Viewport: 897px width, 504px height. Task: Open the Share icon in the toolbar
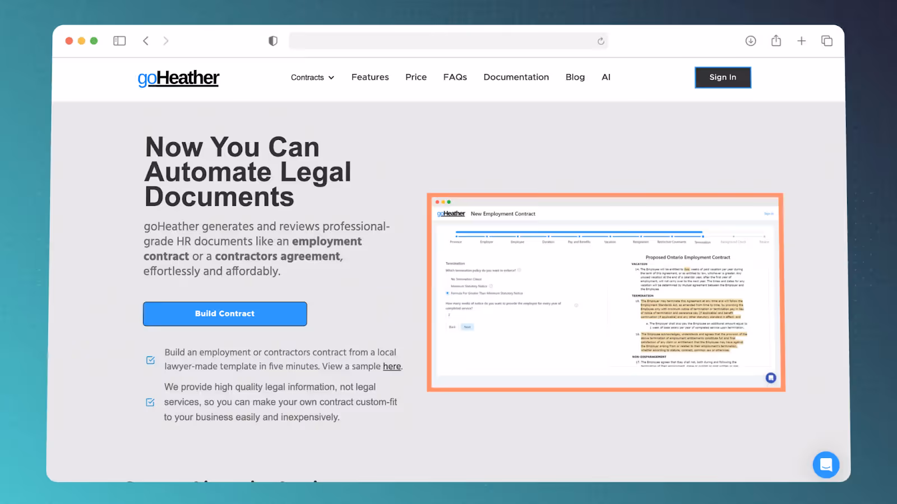(x=776, y=40)
